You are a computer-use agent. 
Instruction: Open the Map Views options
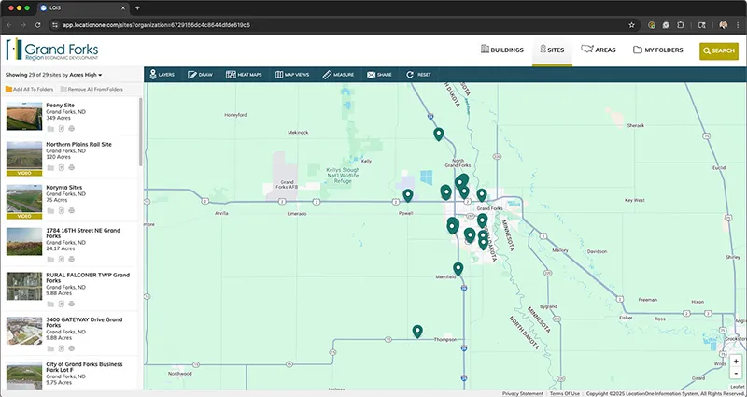point(291,74)
